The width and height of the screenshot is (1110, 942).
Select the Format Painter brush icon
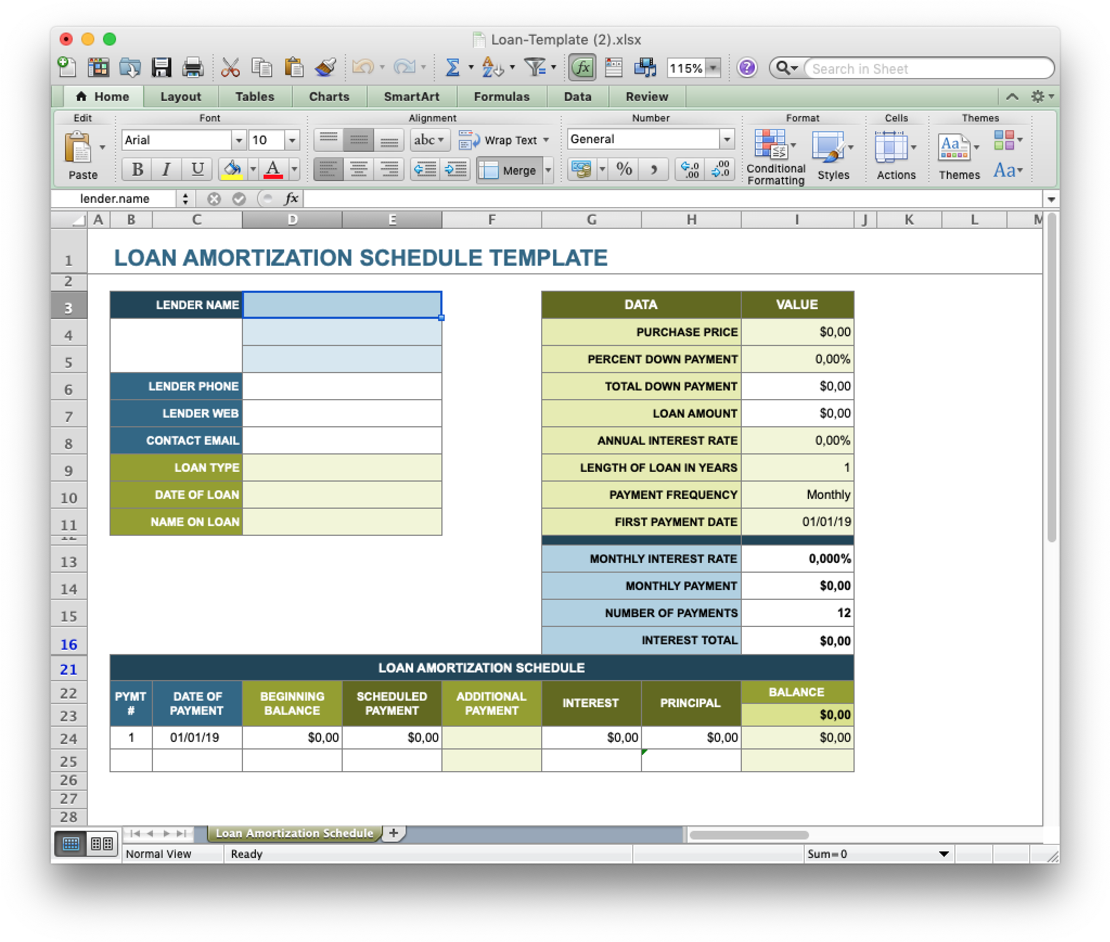point(325,68)
